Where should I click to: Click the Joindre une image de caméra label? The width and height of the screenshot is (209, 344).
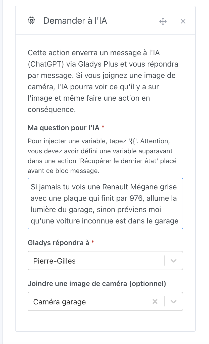96,283
